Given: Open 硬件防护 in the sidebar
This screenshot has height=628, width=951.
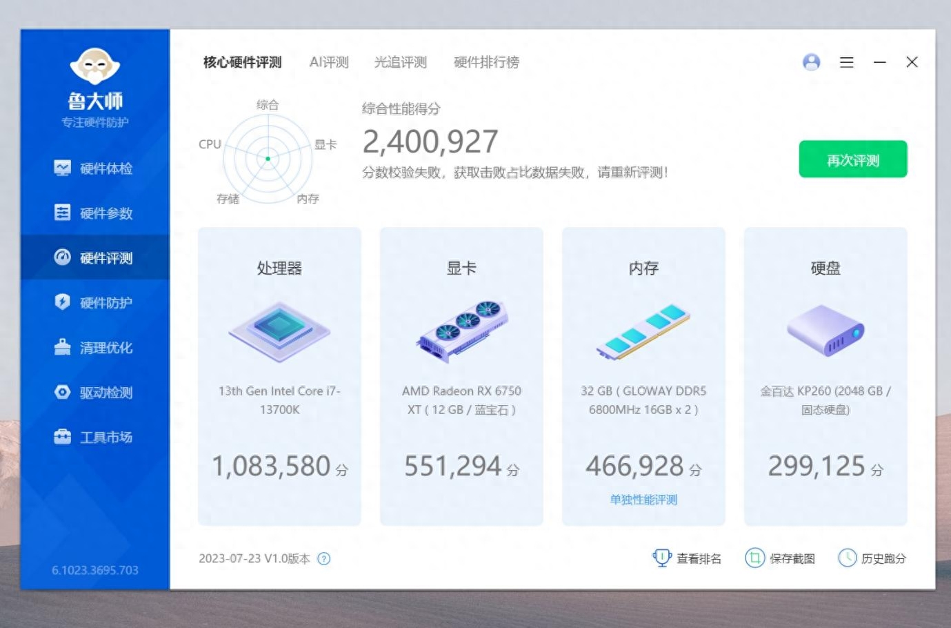Looking at the screenshot, I should [95, 302].
